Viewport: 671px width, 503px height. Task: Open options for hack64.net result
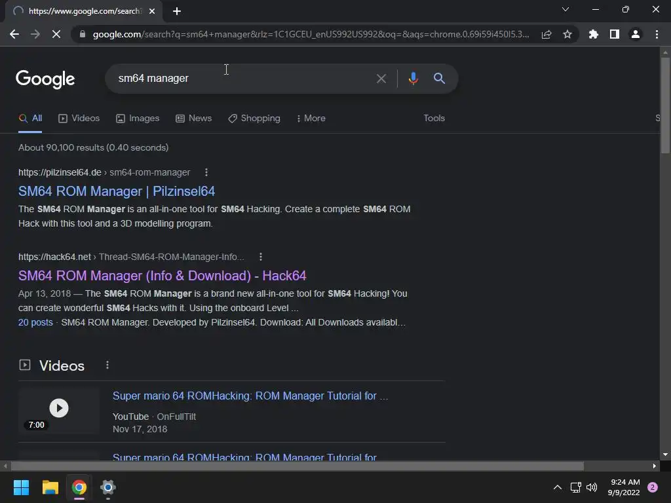tap(261, 257)
